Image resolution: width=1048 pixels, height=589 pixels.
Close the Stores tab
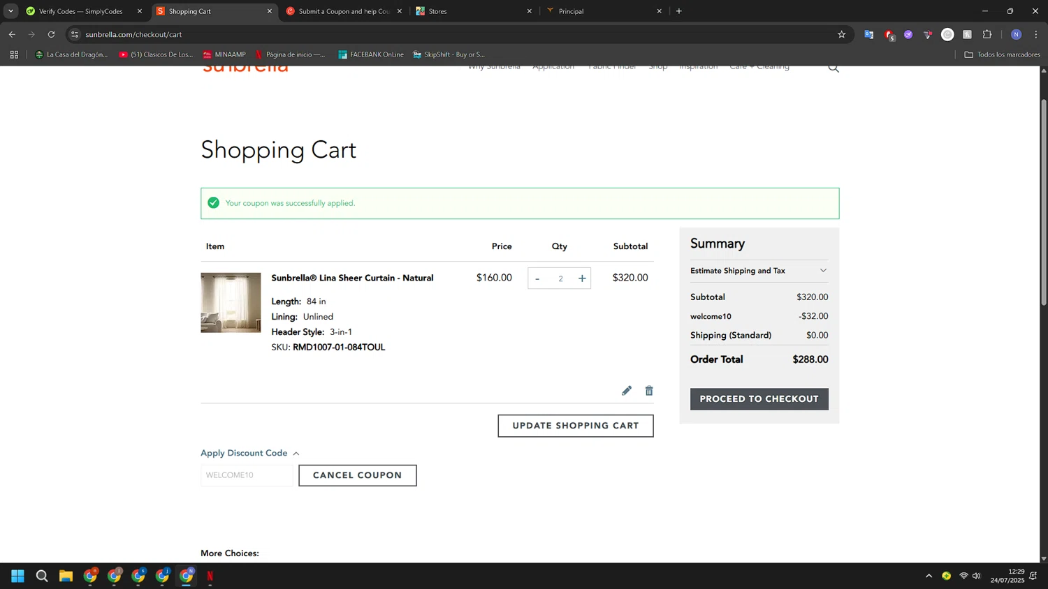click(529, 11)
